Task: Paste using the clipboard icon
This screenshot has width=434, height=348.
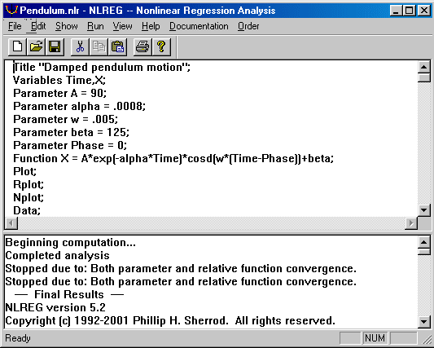Action: coord(117,46)
